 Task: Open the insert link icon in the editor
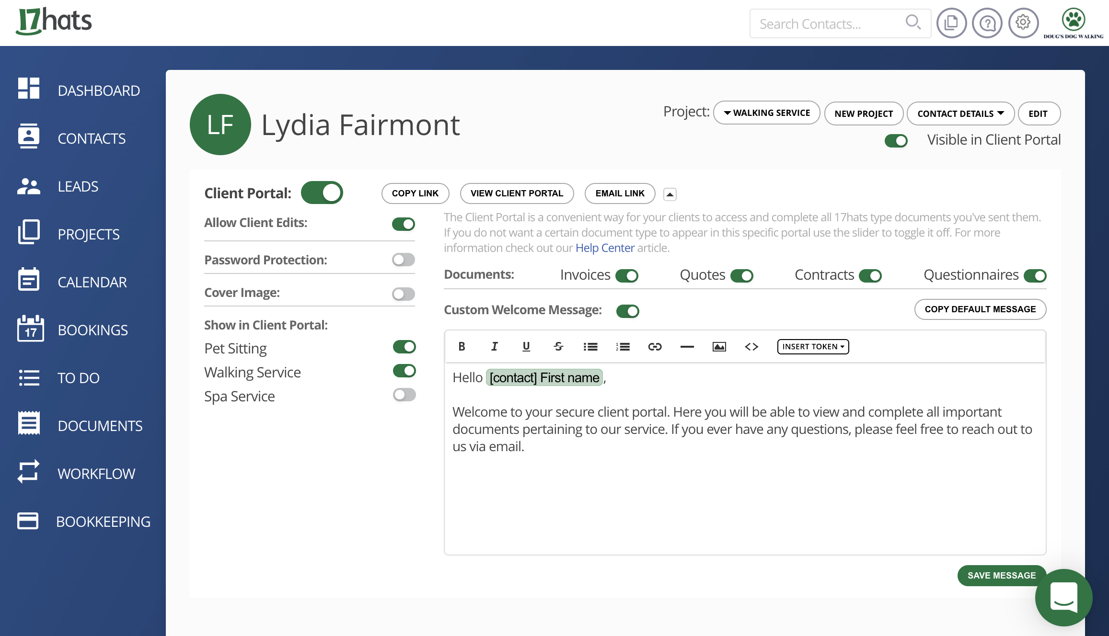point(655,346)
